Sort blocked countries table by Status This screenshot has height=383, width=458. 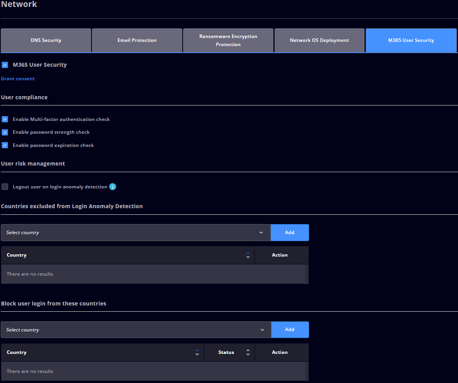coord(248,352)
